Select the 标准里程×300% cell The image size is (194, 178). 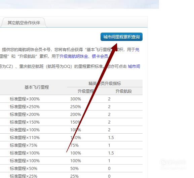(25, 99)
